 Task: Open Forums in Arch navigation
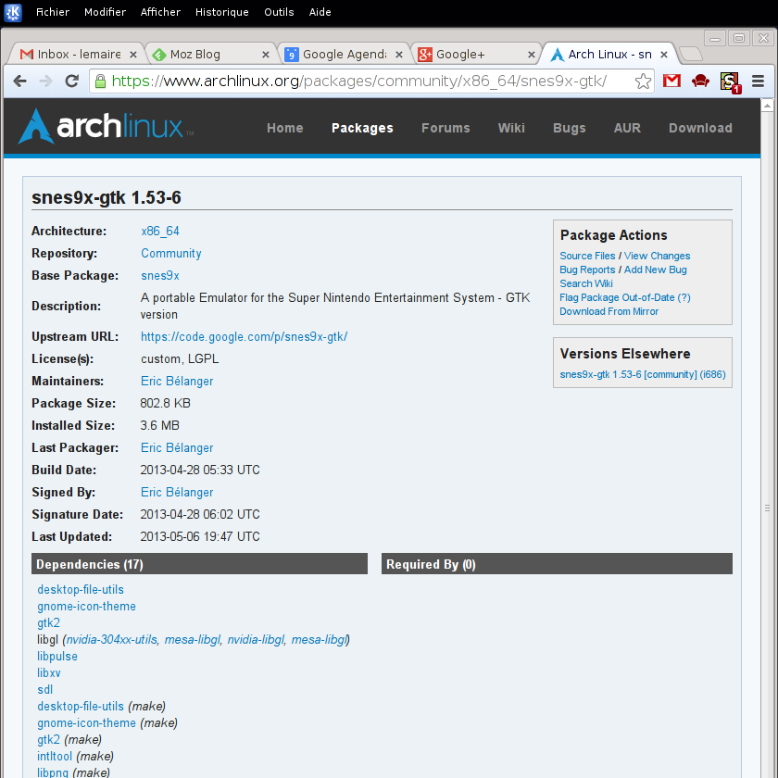pyautogui.click(x=445, y=128)
